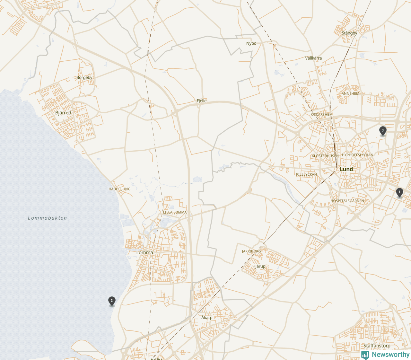Open the Newsworthy logo link

385,355
